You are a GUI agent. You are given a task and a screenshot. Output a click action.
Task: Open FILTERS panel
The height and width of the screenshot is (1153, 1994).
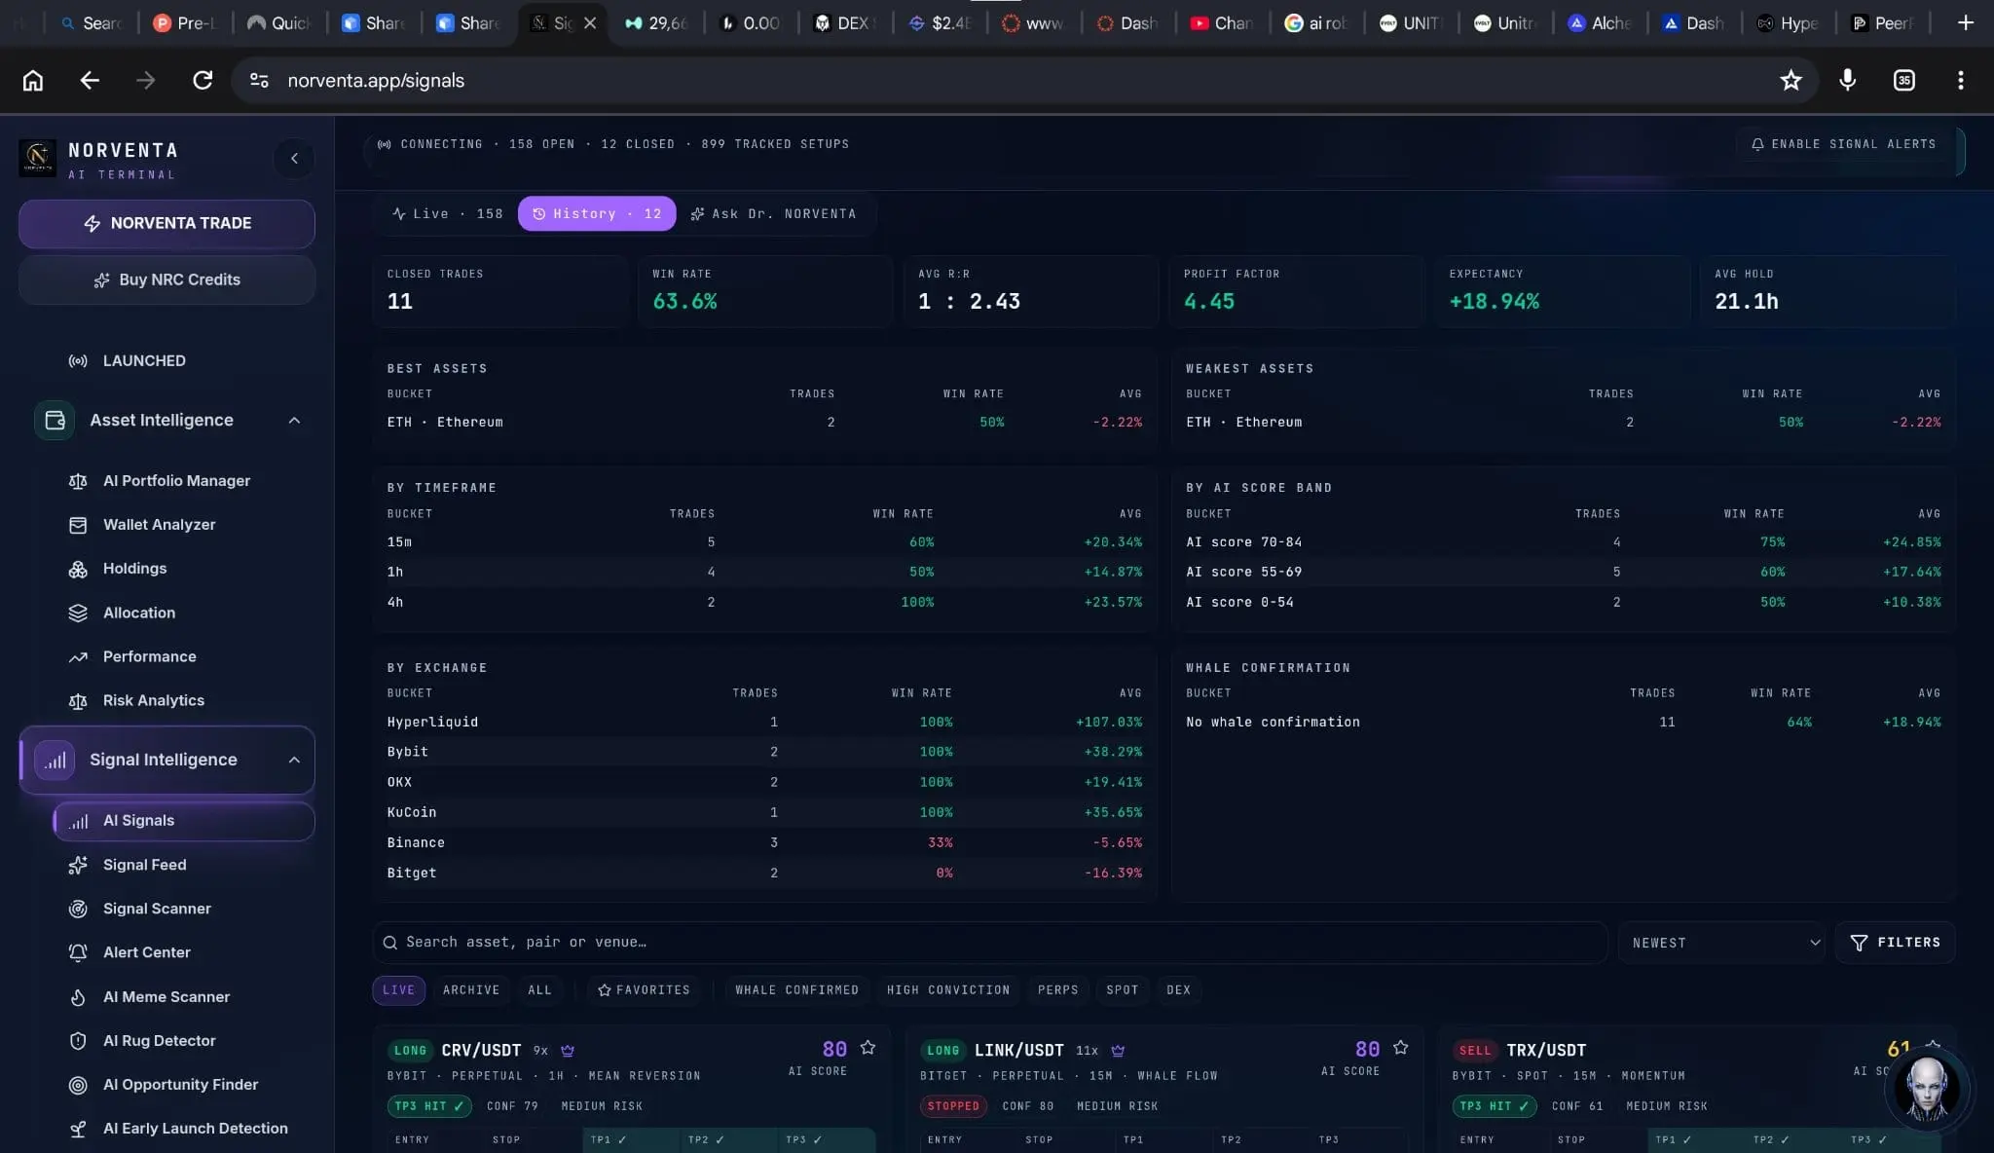pos(1895,943)
